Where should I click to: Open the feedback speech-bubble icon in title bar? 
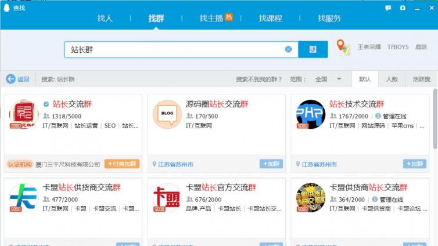pyautogui.click(x=388, y=8)
